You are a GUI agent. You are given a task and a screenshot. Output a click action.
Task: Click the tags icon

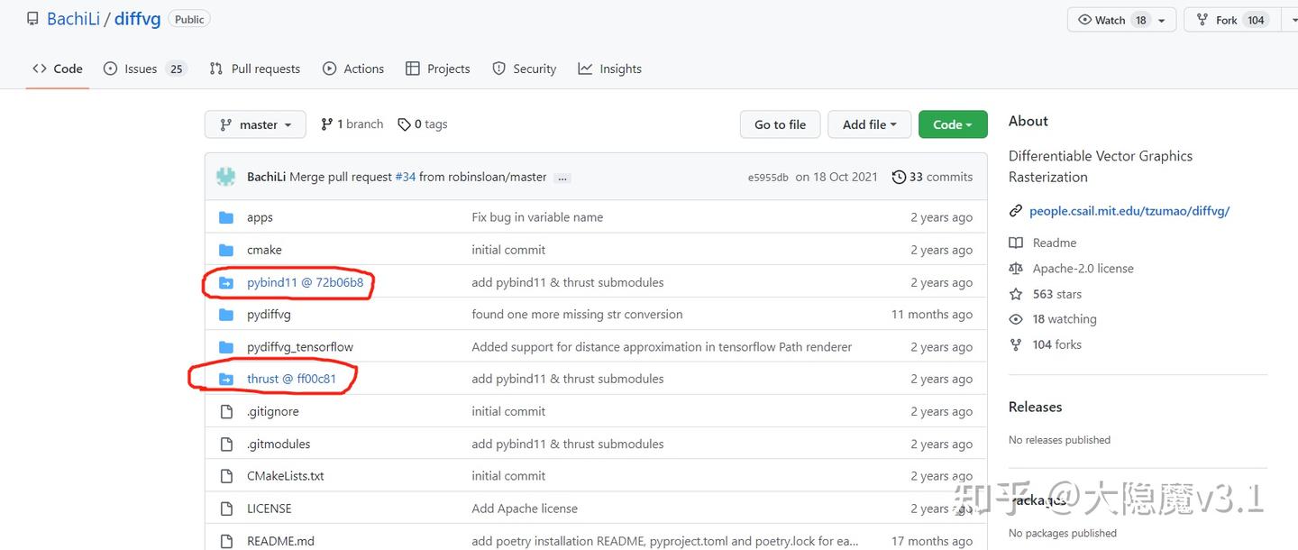pos(405,124)
